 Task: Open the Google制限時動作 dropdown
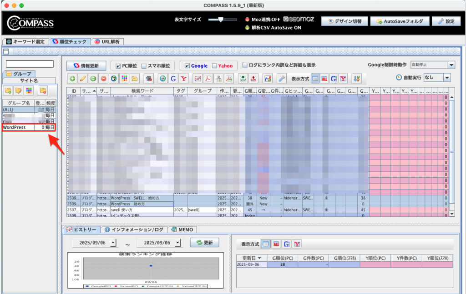pyautogui.click(x=451, y=65)
